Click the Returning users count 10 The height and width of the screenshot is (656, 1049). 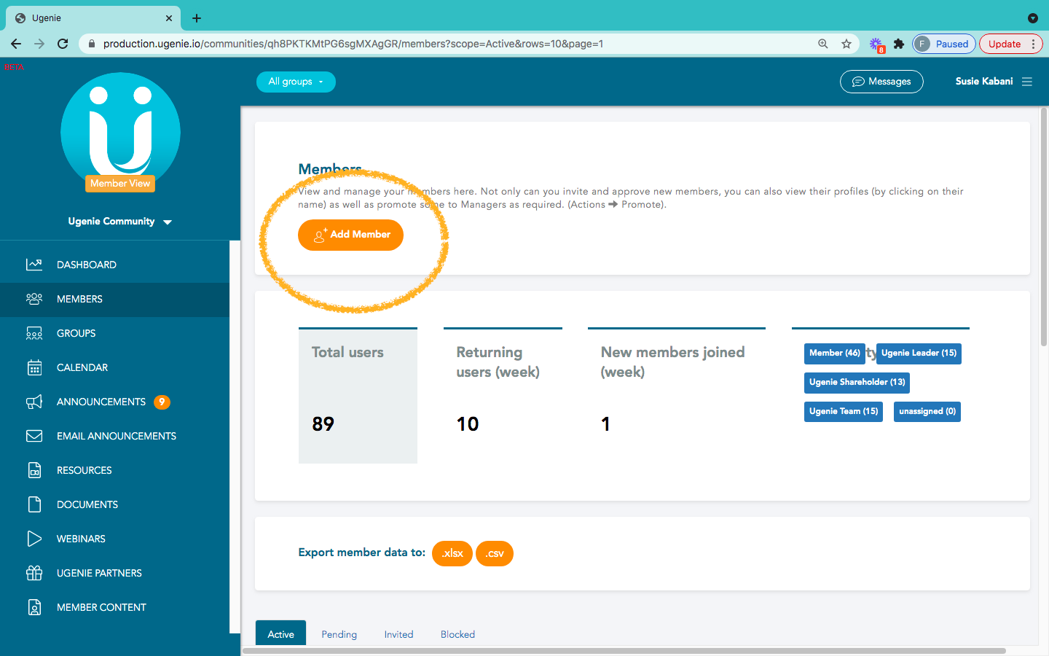[468, 424]
